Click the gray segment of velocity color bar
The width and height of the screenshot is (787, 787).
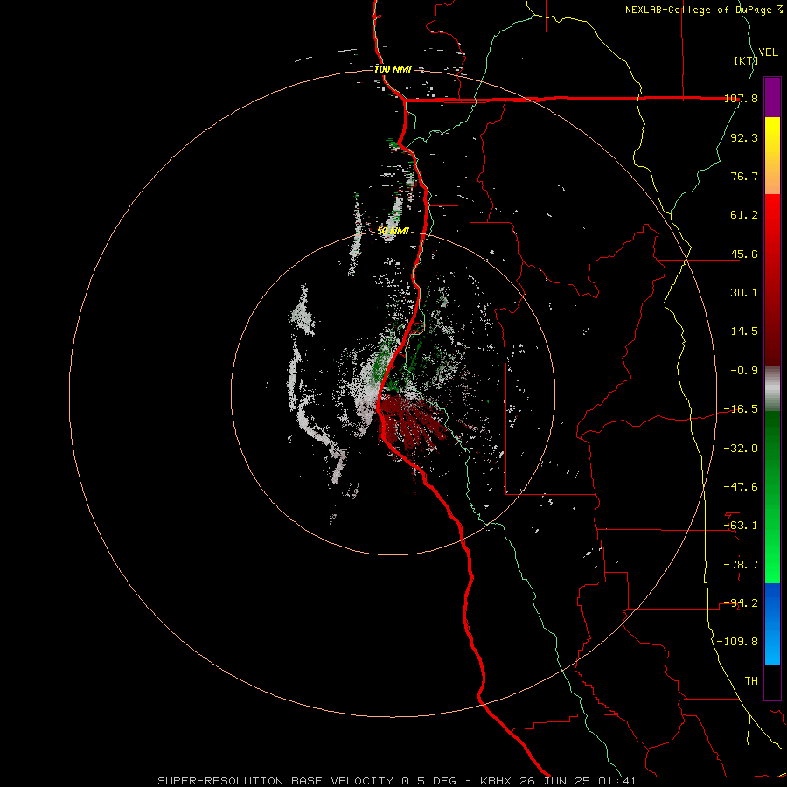coord(772,389)
